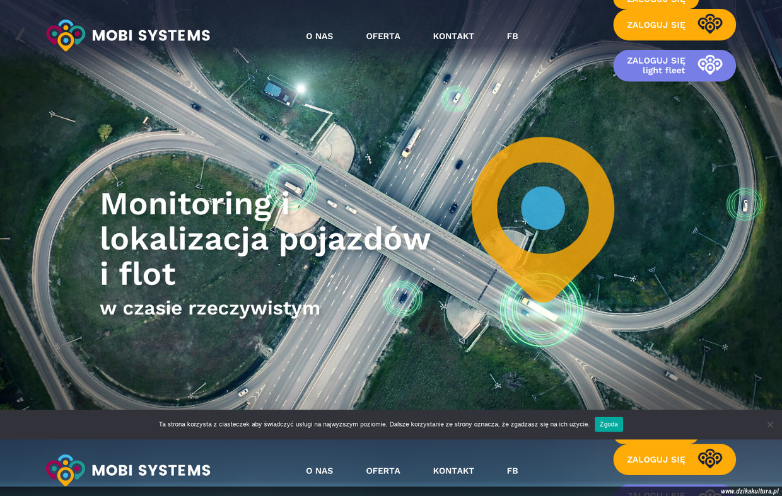Click the pin icon in lower header Zaloguj się button
This screenshot has height=496, width=782.
[x=709, y=459]
